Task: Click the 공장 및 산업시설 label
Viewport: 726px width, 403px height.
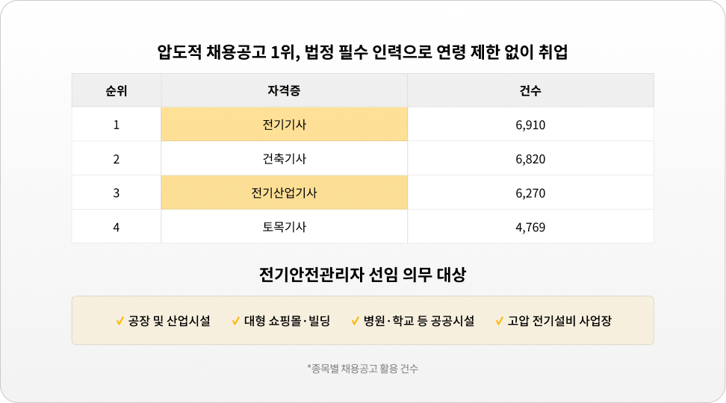Action: pyautogui.click(x=169, y=322)
